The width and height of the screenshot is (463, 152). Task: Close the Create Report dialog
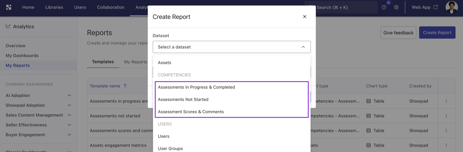pyautogui.click(x=305, y=17)
